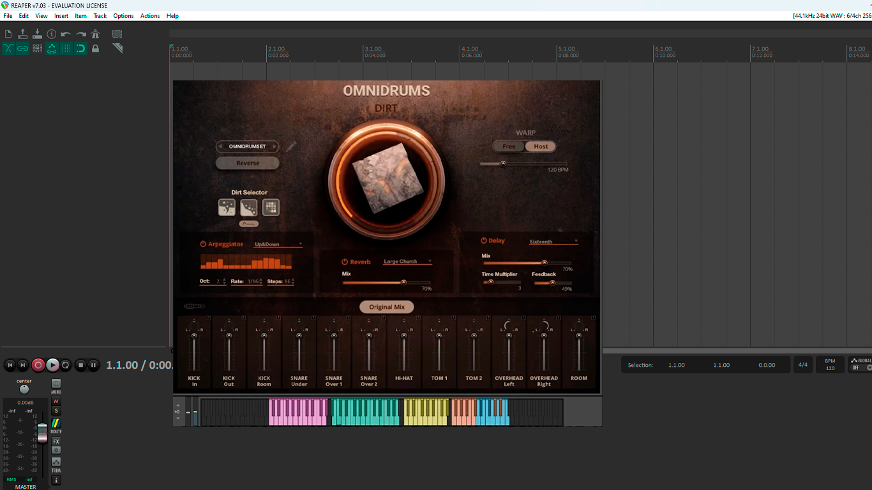Toggle the Arpeggiator power button
Screen dimensions: 872x490
point(203,244)
